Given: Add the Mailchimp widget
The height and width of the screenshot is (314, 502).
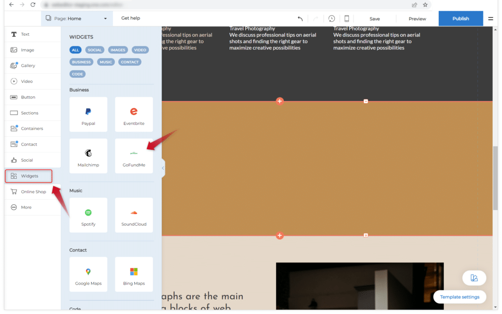Looking at the screenshot, I should click(88, 156).
